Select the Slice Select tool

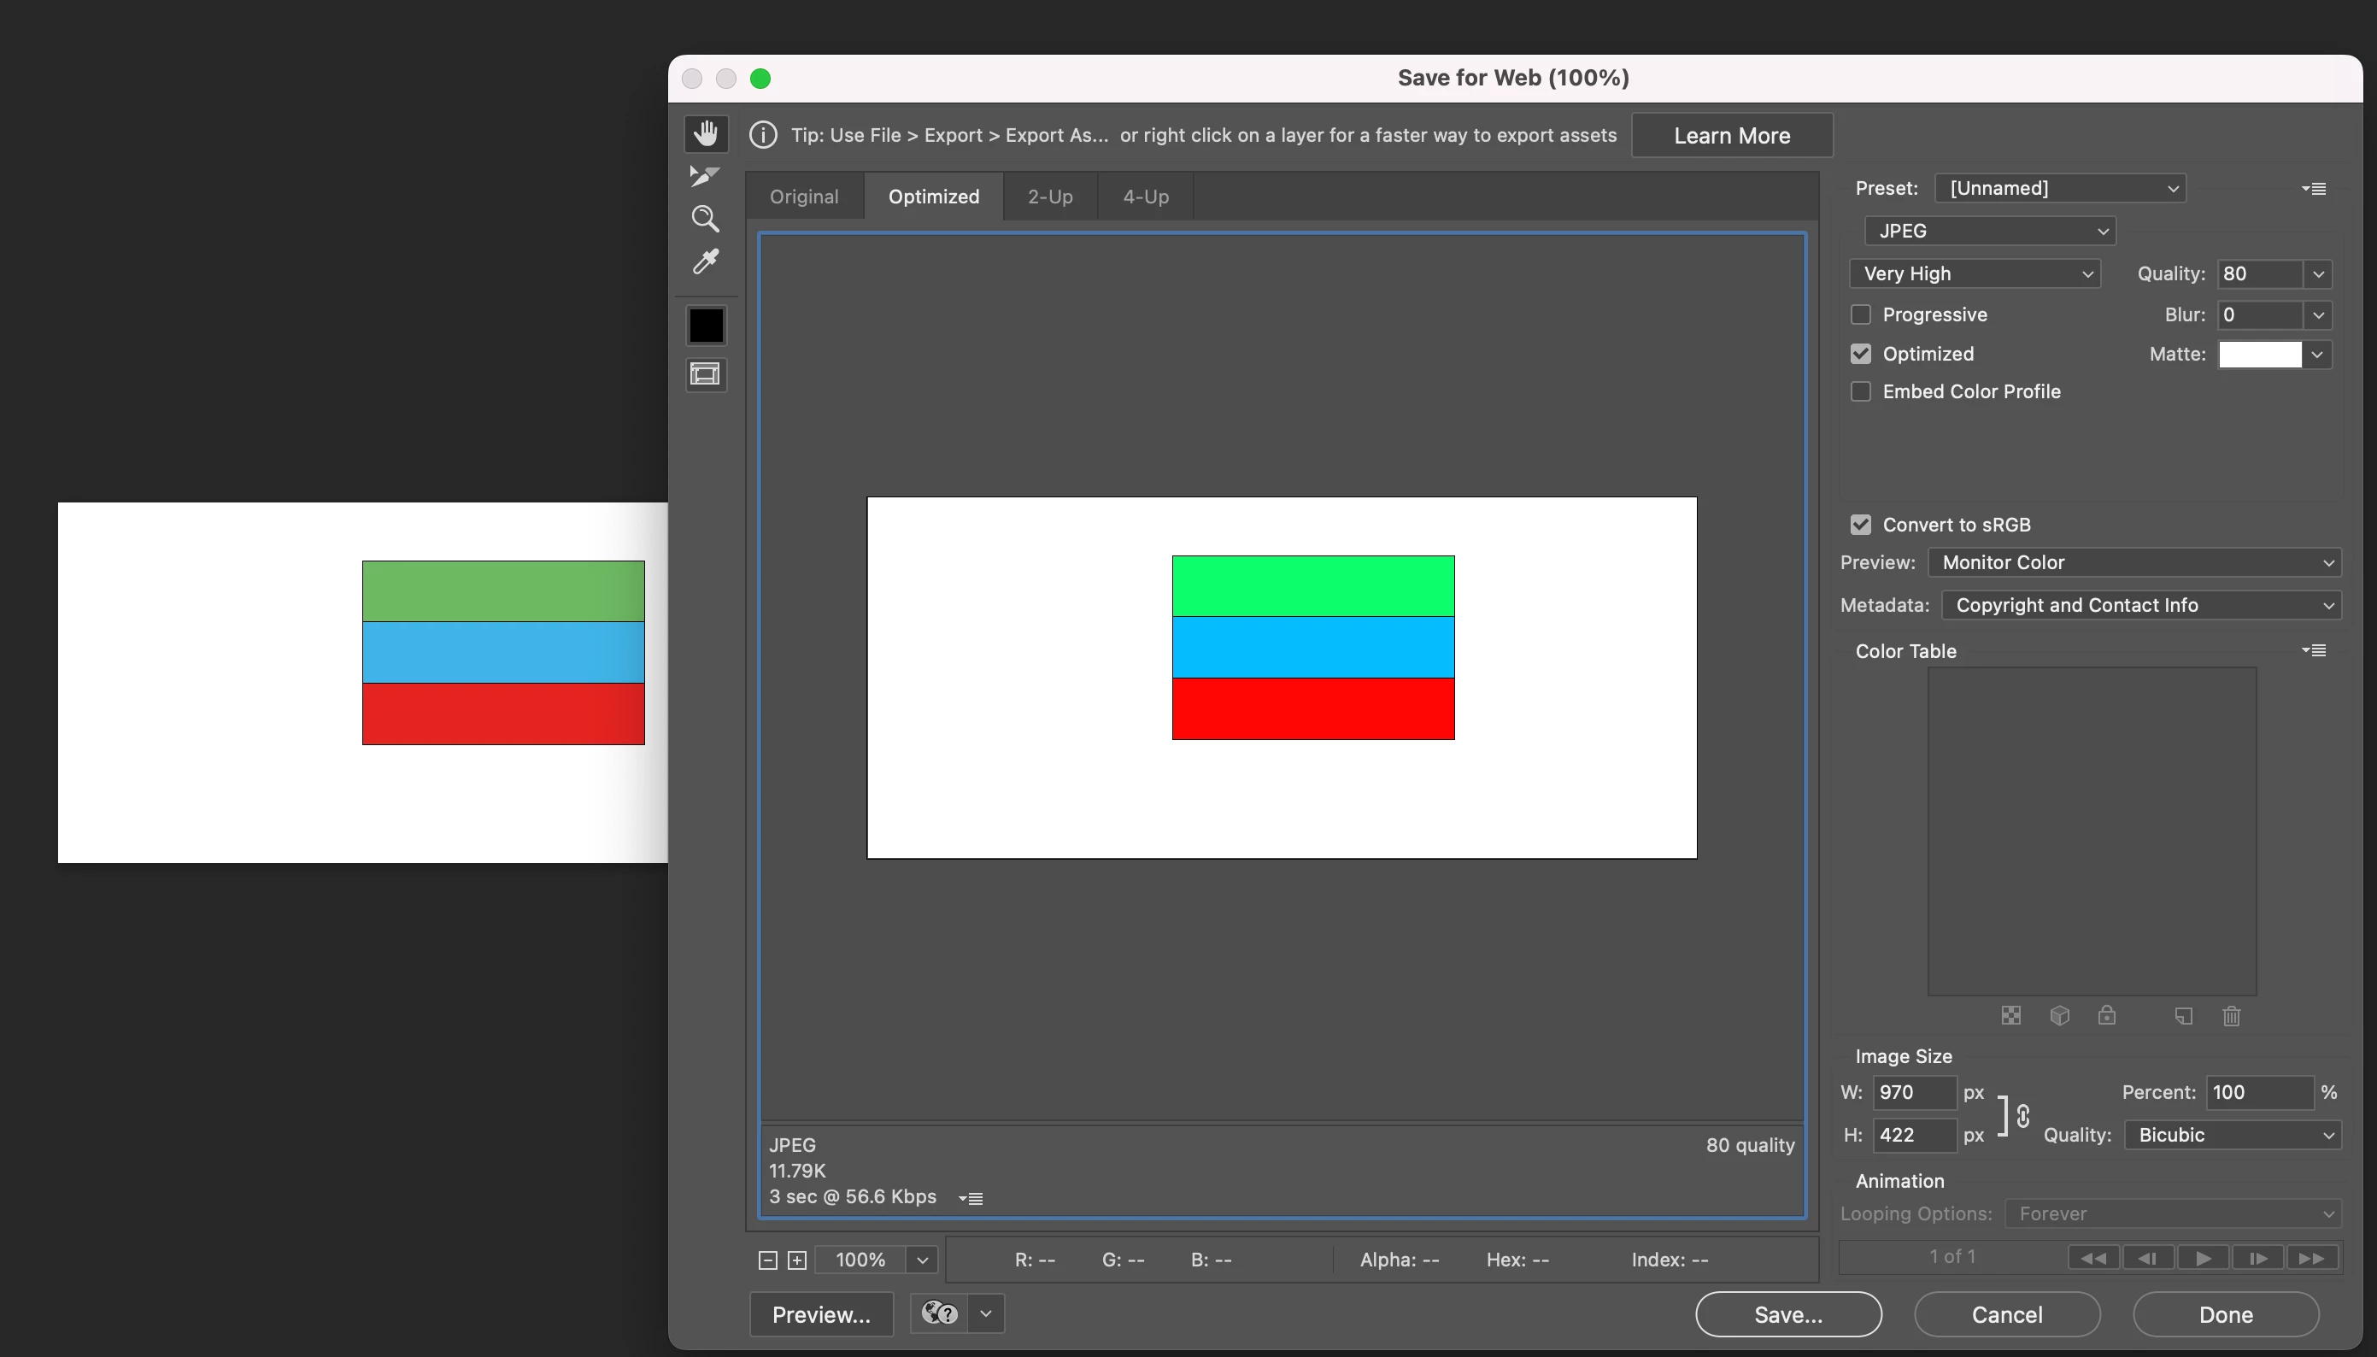706,176
